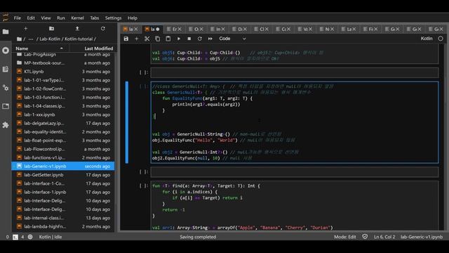Click the empty cell above GenericNull code
The image size is (449, 253).
tap(295, 72)
